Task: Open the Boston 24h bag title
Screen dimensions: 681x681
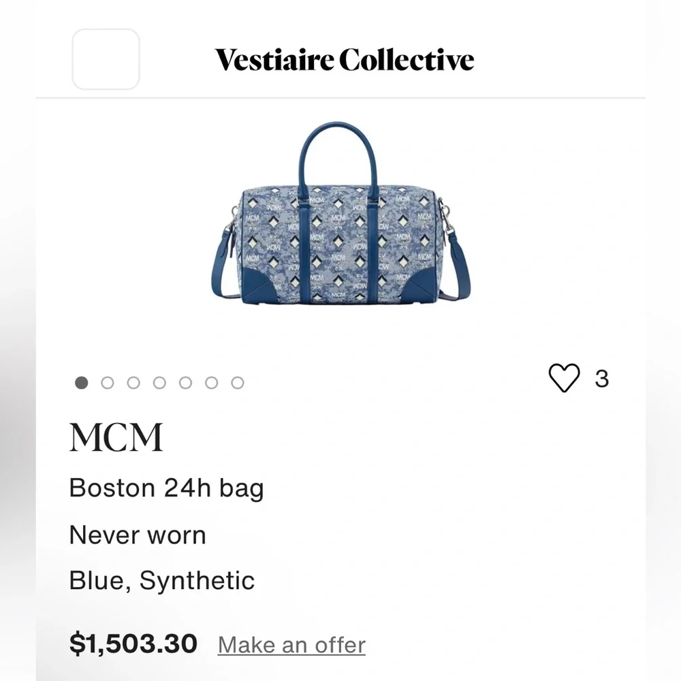Action: (x=166, y=487)
